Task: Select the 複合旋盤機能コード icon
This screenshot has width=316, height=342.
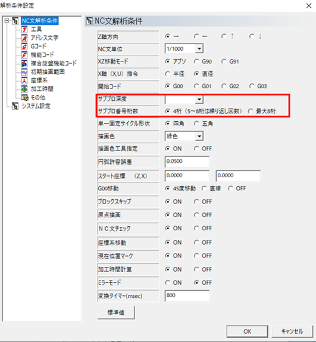Action: coord(24,63)
